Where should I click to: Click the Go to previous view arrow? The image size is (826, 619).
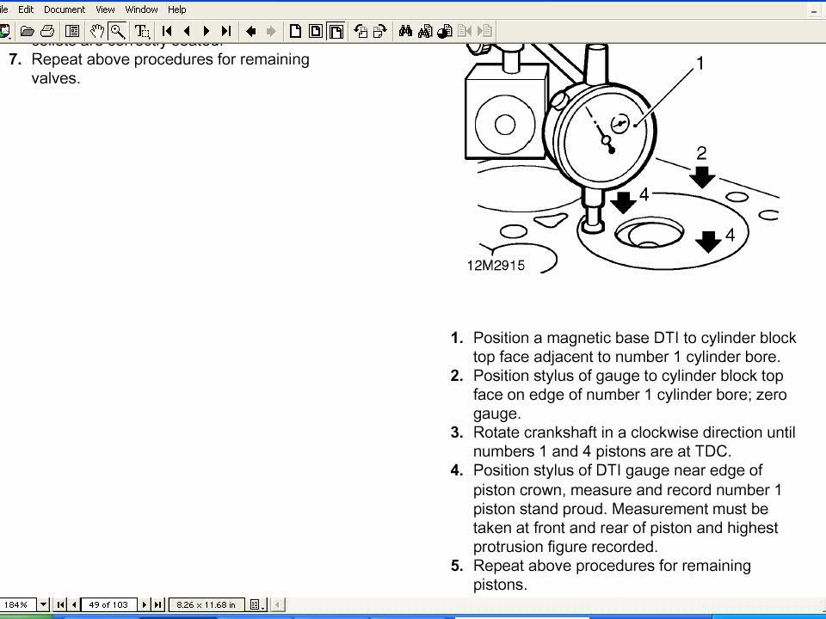tap(251, 32)
